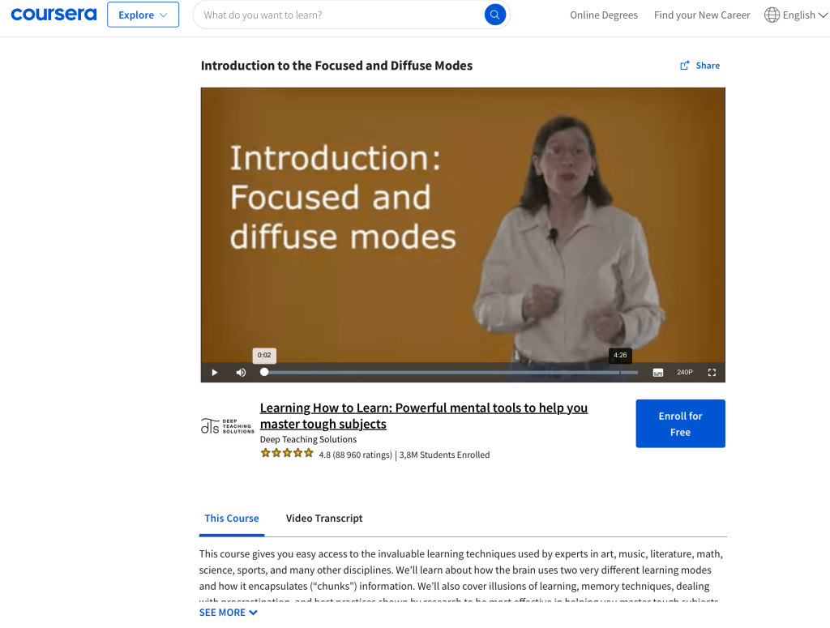The height and width of the screenshot is (628, 830).
Task: Open the globe language icon
Action: (x=772, y=15)
